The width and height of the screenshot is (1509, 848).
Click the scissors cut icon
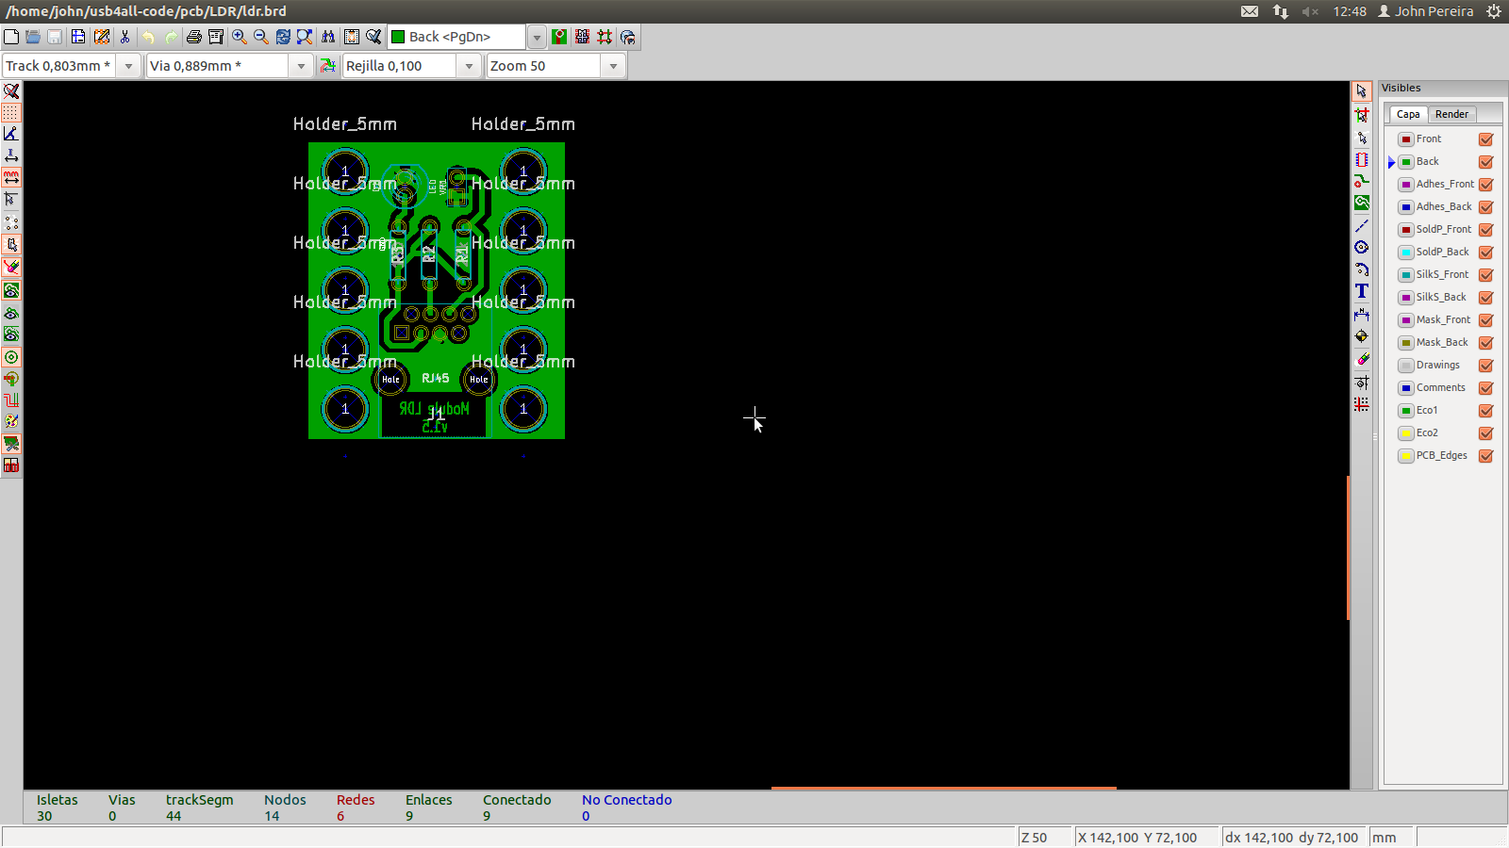pyautogui.click(x=124, y=37)
